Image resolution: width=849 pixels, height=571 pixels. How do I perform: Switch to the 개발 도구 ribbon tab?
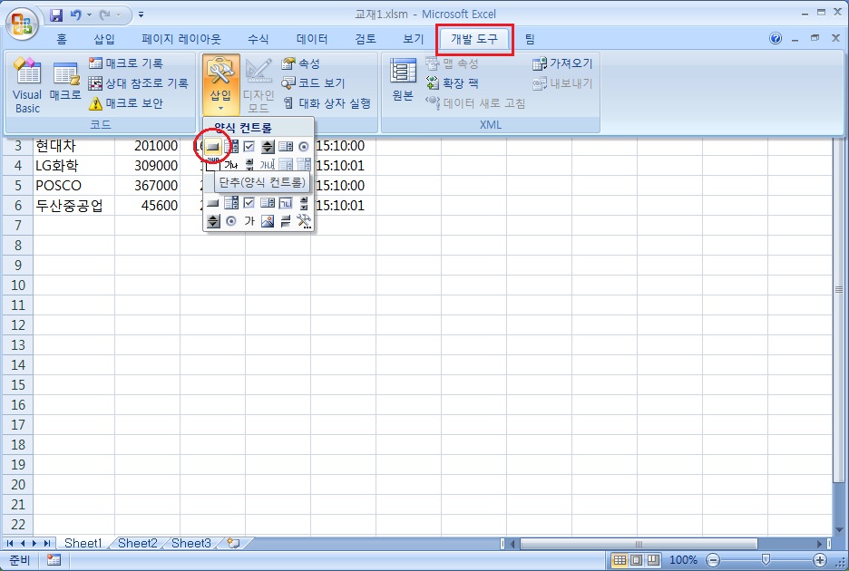[473, 39]
